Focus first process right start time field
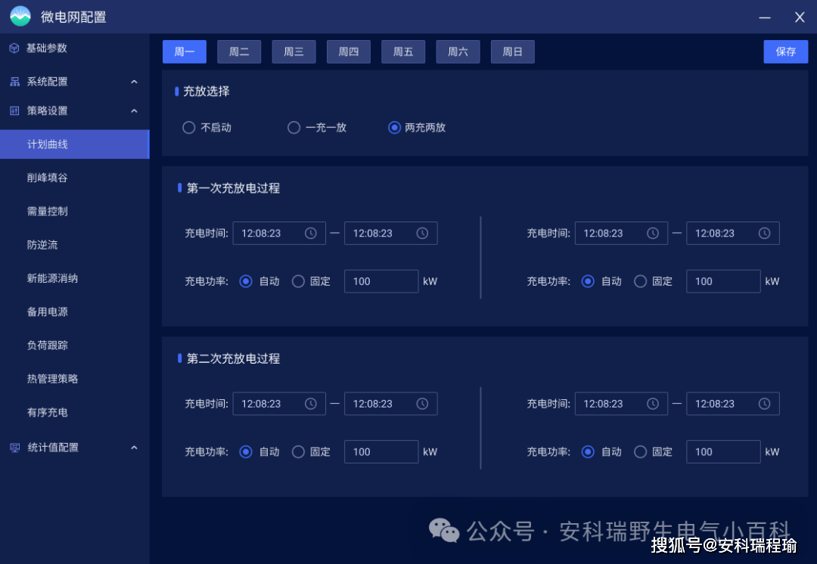 pos(621,234)
